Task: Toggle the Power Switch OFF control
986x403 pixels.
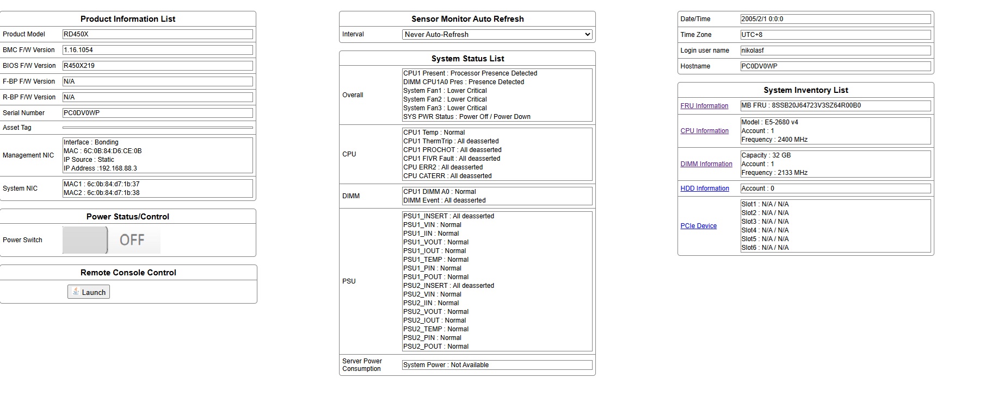Action: pyautogui.click(x=112, y=240)
